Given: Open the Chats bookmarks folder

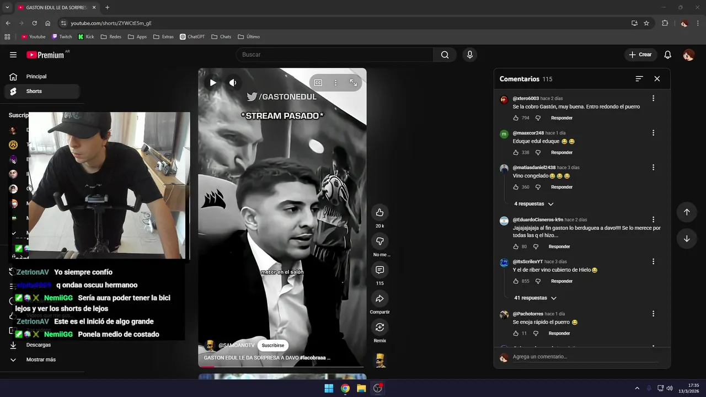Looking at the screenshot, I should coord(221,37).
